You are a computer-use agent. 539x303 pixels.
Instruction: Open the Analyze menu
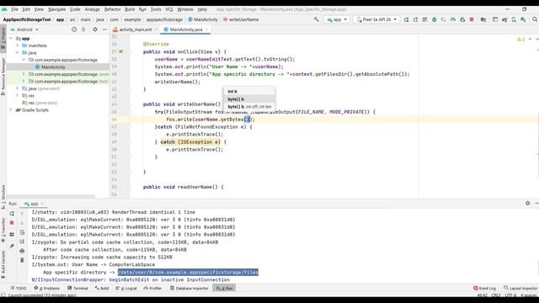pyautogui.click(x=92, y=9)
